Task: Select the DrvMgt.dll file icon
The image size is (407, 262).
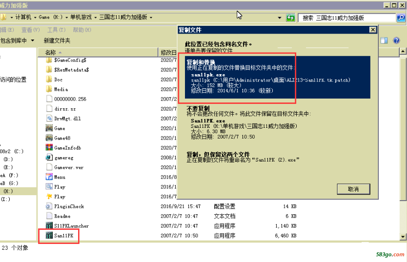Action: pyautogui.click(x=49, y=118)
